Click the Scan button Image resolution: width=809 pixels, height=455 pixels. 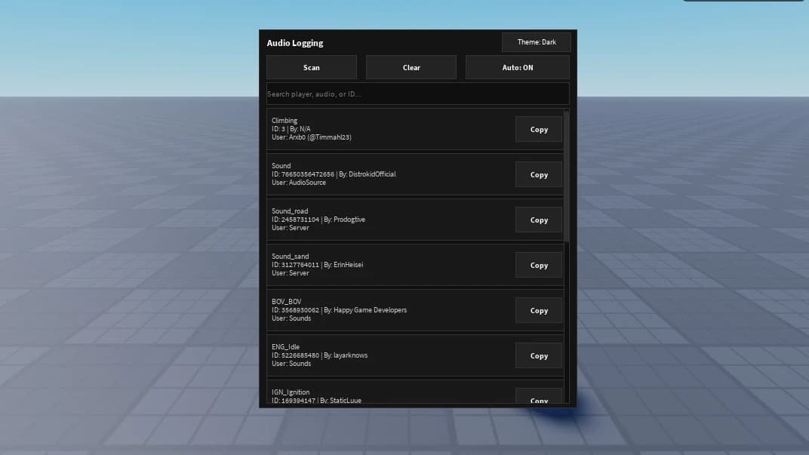click(x=311, y=68)
